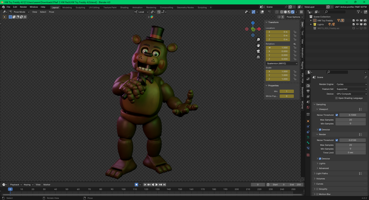This screenshot has width=369, height=200.
Task: Switch to the Animation workspace tab
Action: tap(137, 7)
